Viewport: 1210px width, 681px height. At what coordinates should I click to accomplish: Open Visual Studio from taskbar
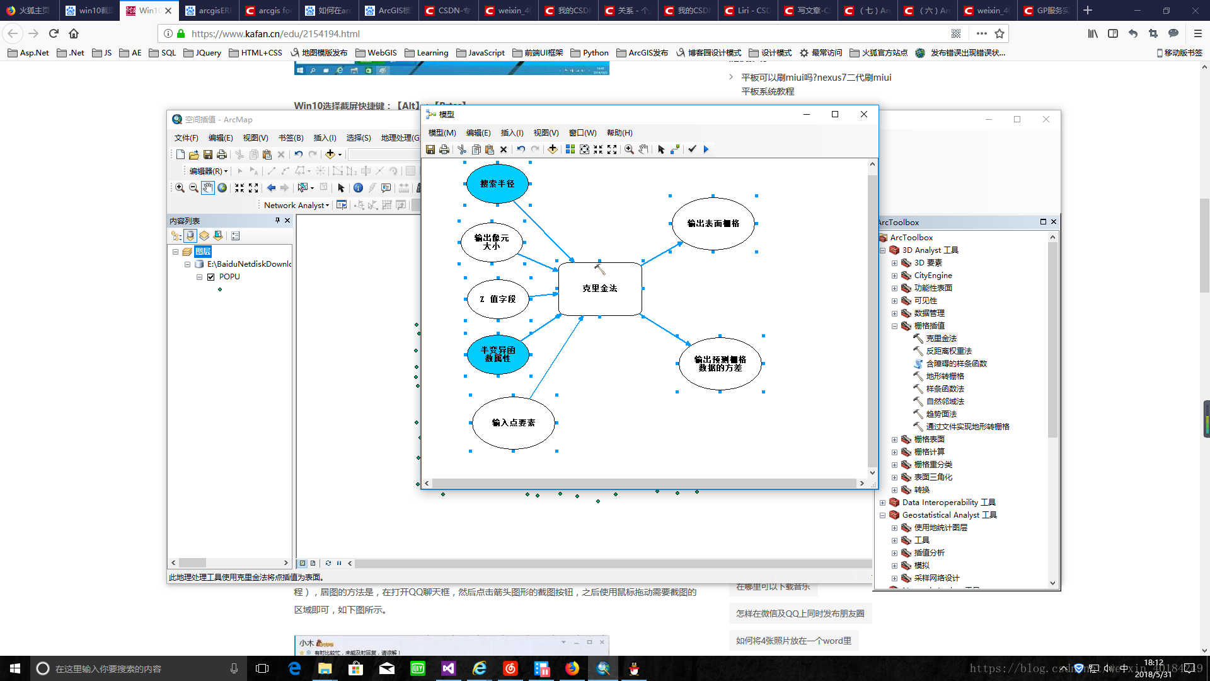[x=448, y=668]
